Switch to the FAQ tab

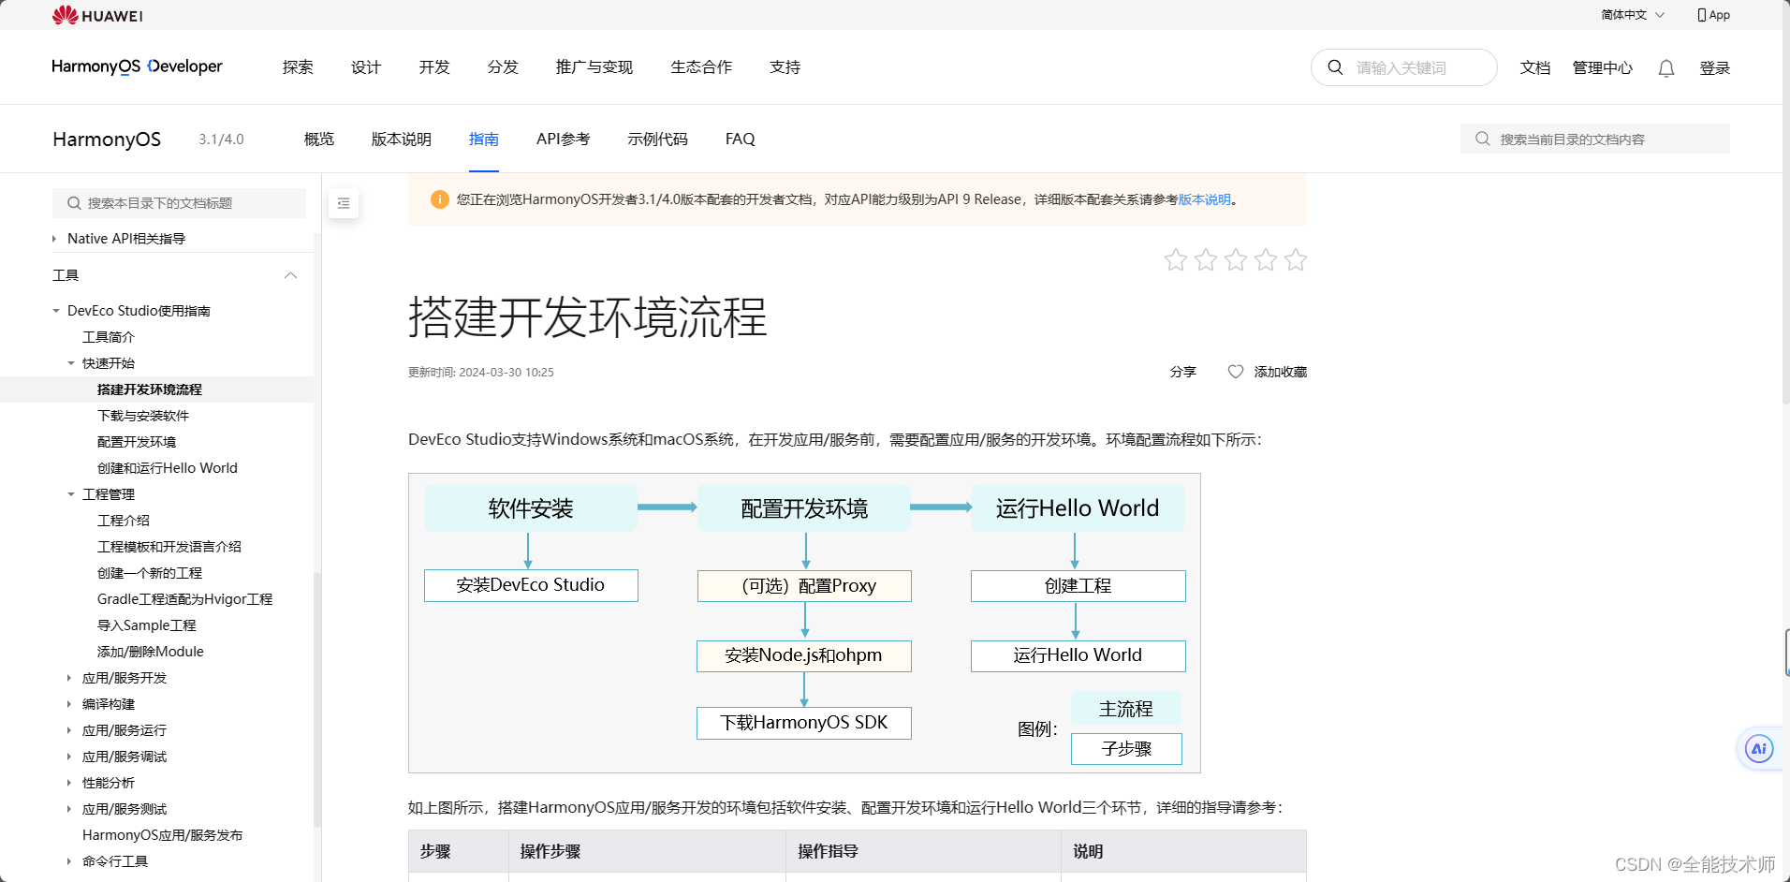pos(741,139)
